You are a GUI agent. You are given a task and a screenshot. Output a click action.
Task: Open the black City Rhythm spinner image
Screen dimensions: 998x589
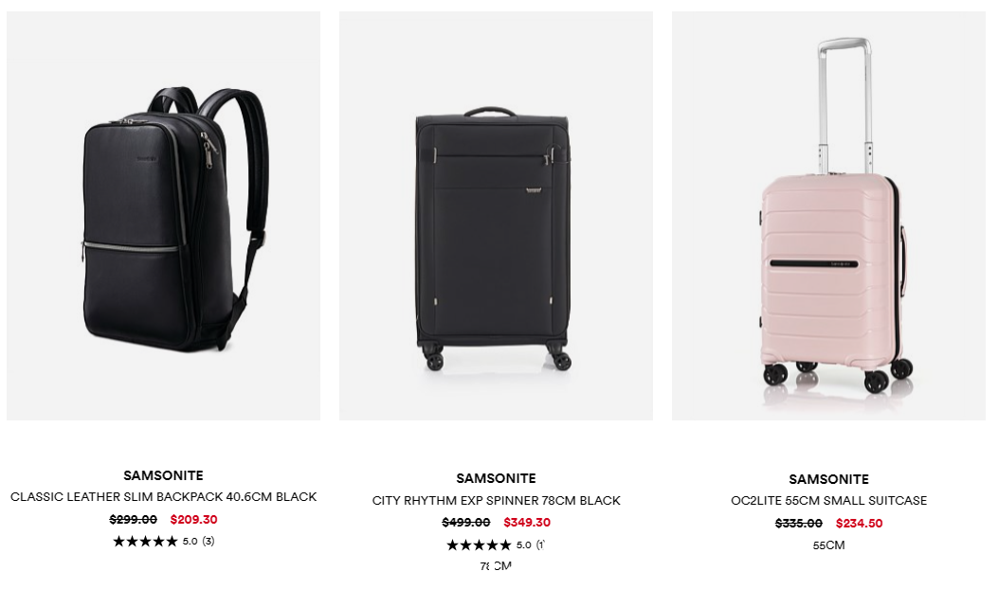tap(496, 216)
